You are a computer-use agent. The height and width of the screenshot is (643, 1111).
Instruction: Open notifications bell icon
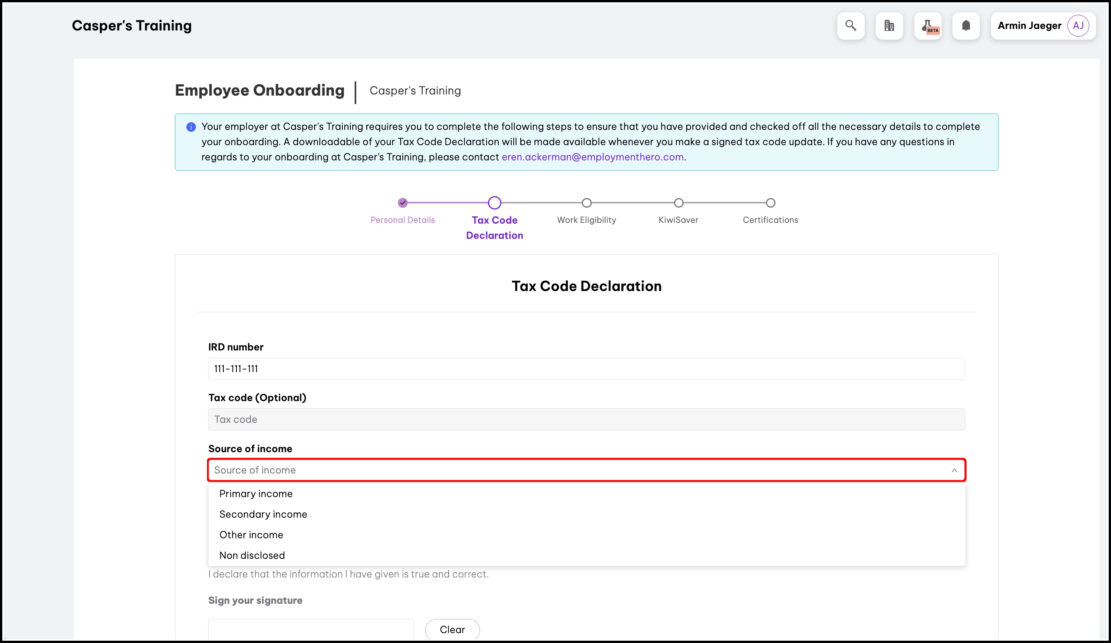[965, 26]
